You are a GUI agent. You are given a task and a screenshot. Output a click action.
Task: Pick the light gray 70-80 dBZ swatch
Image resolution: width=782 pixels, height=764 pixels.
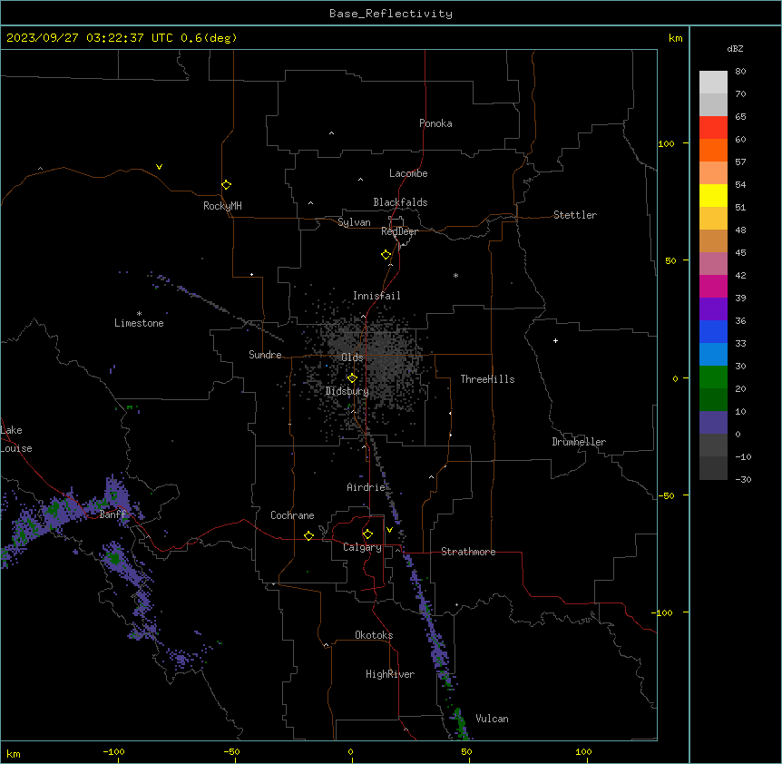click(x=713, y=83)
